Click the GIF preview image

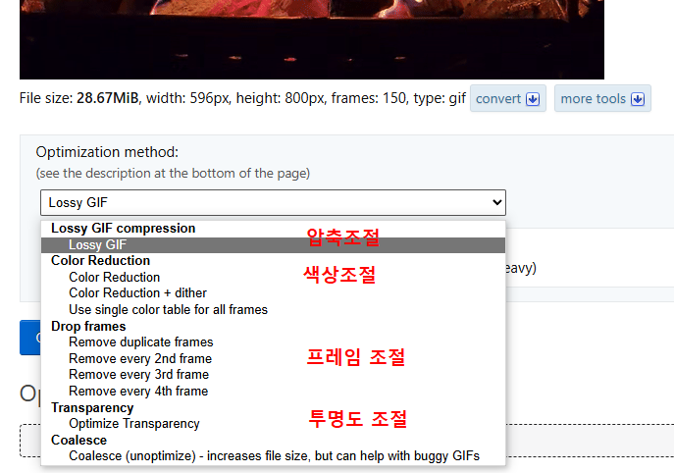312,39
